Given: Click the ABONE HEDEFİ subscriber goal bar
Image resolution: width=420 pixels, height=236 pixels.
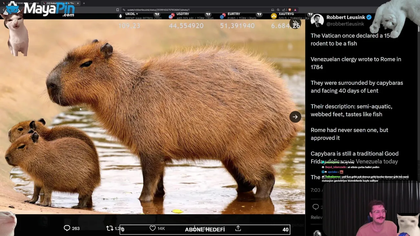Looking at the screenshot, I should click(x=205, y=229).
